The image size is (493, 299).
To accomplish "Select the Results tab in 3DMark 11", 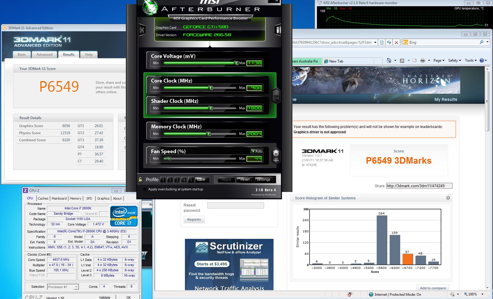I will [x=69, y=54].
